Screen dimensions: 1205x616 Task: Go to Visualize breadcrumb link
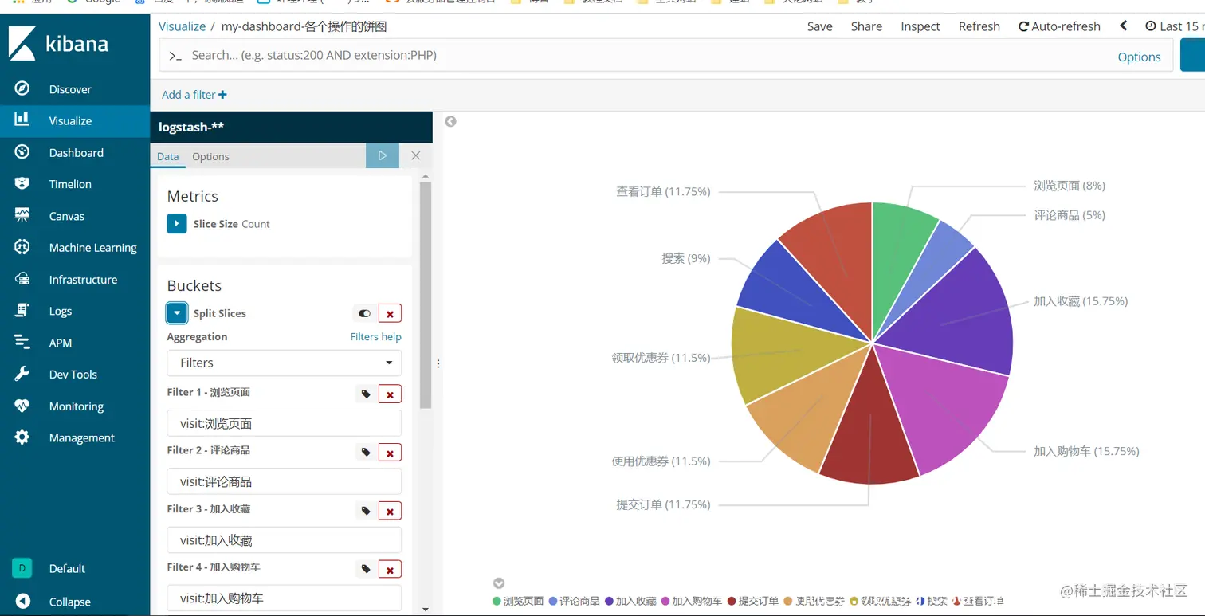click(182, 26)
